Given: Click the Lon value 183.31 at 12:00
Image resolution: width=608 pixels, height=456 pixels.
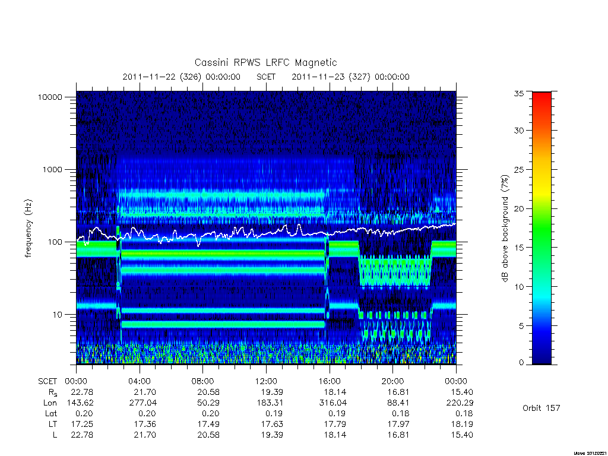Looking at the screenshot, I should click(x=272, y=403).
